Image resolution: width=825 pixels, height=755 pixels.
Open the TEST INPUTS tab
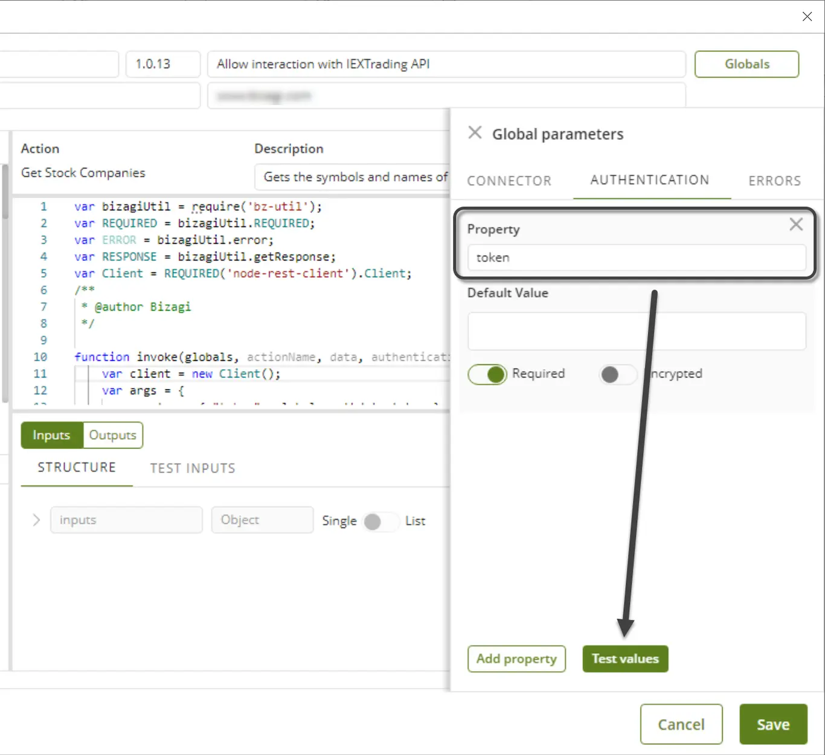[193, 468]
